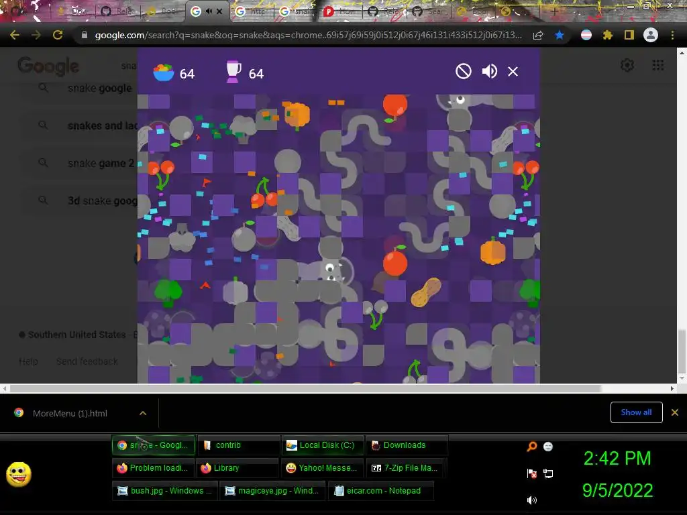The width and height of the screenshot is (687, 515).
Task: Toggle the browser side panel
Action: coord(629,35)
